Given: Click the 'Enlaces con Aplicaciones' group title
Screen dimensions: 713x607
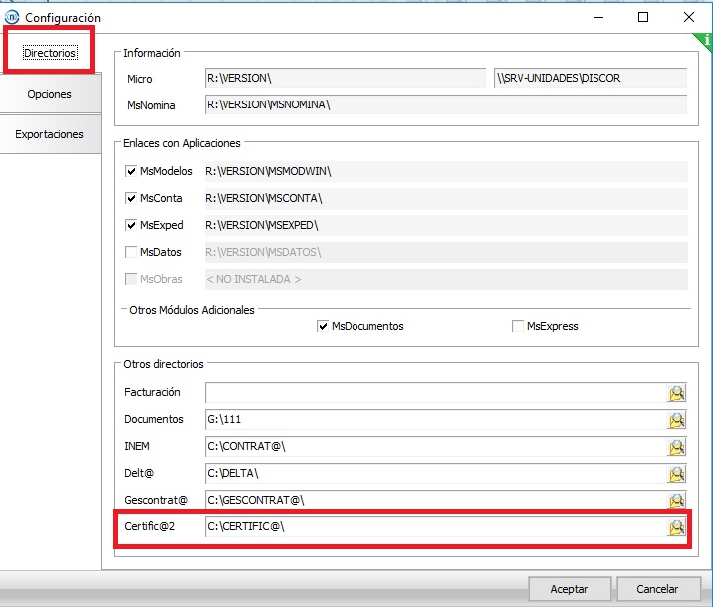Looking at the screenshot, I should pyautogui.click(x=182, y=143).
